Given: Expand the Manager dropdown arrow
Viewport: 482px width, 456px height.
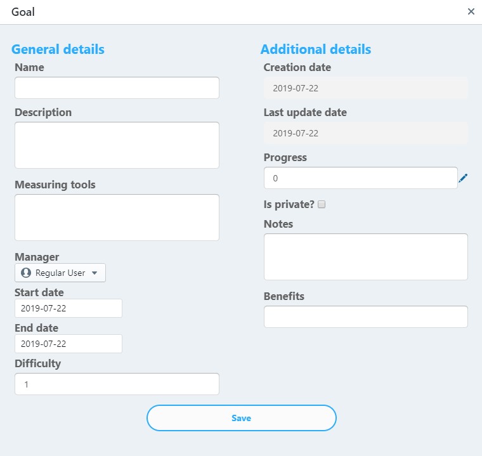Looking at the screenshot, I should tap(94, 273).
